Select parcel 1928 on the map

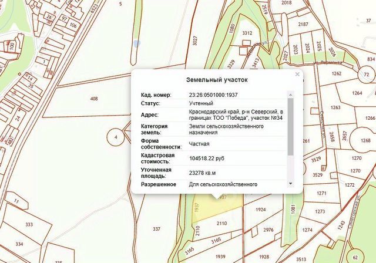(x=264, y=257)
